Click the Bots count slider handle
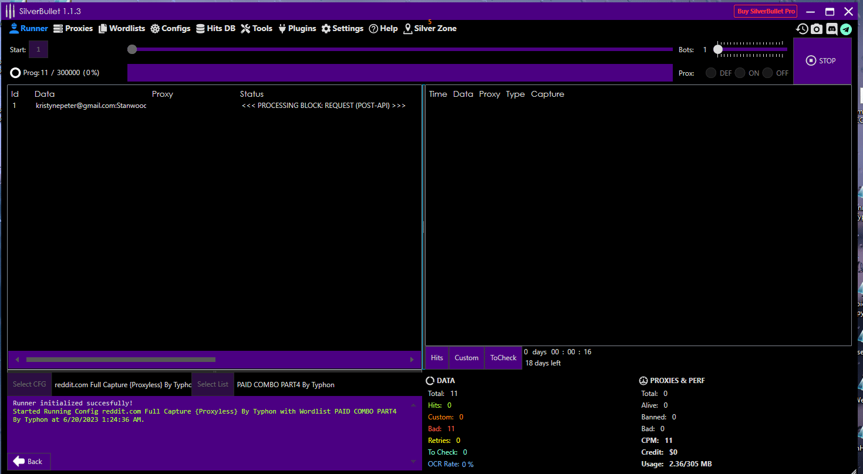This screenshot has height=474, width=863. point(718,50)
